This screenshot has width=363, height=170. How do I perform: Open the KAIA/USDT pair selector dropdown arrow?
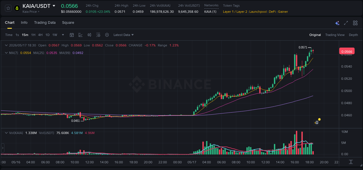tap(54, 6)
